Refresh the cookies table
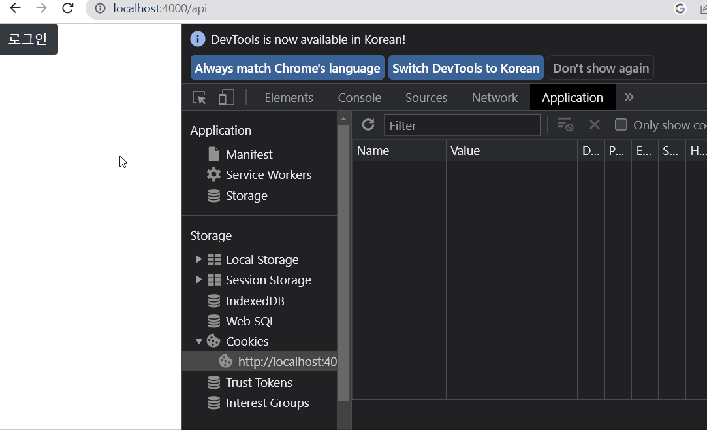Viewport: 707px width, 430px height. pyautogui.click(x=368, y=125)
